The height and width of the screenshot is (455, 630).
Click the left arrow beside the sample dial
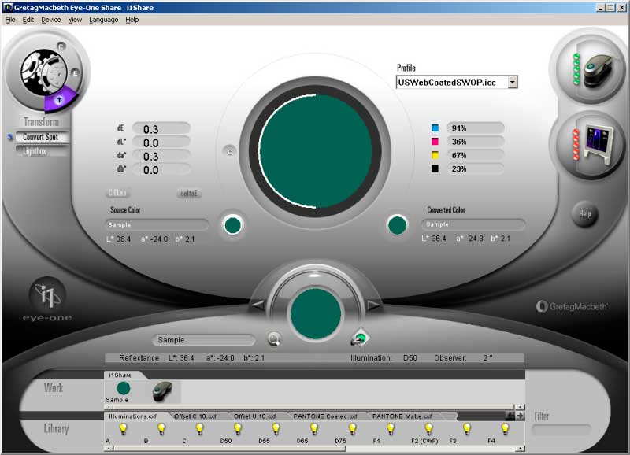pyautogui.click(x=258, y=305)
